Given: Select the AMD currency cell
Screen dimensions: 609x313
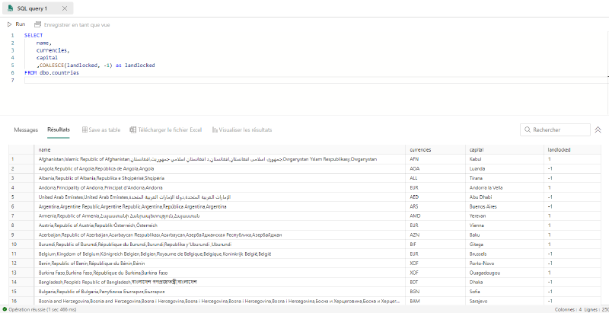Looking at the screenshot, I should [436, 216].
